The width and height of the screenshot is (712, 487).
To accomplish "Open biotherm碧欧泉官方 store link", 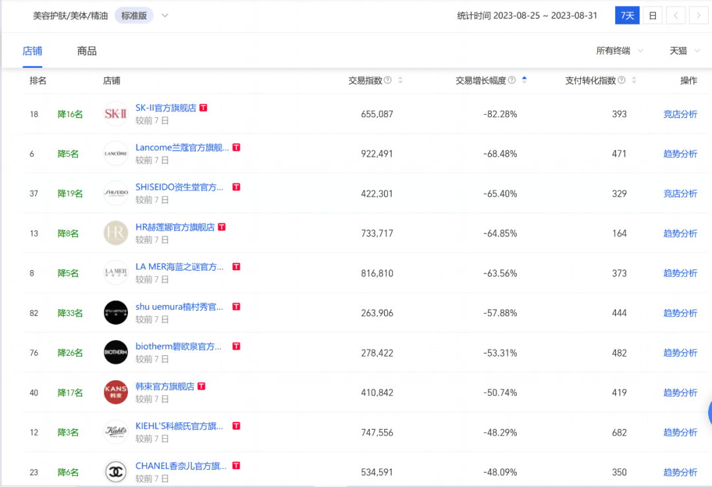I will point(179,346).
